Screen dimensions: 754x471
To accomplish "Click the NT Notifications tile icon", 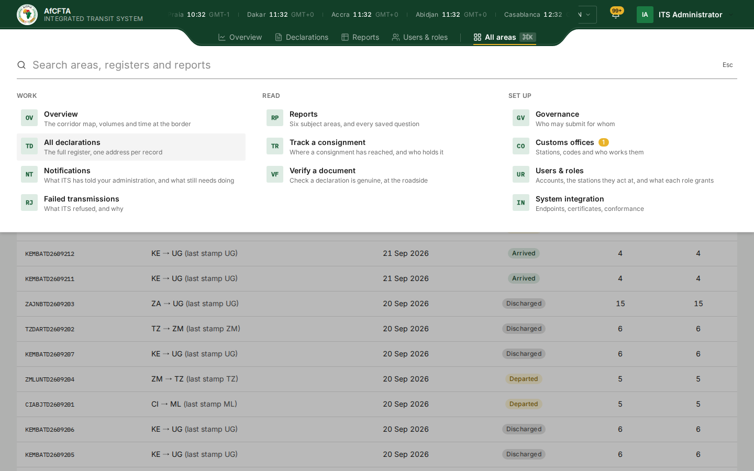I will (x=29, y=174).
